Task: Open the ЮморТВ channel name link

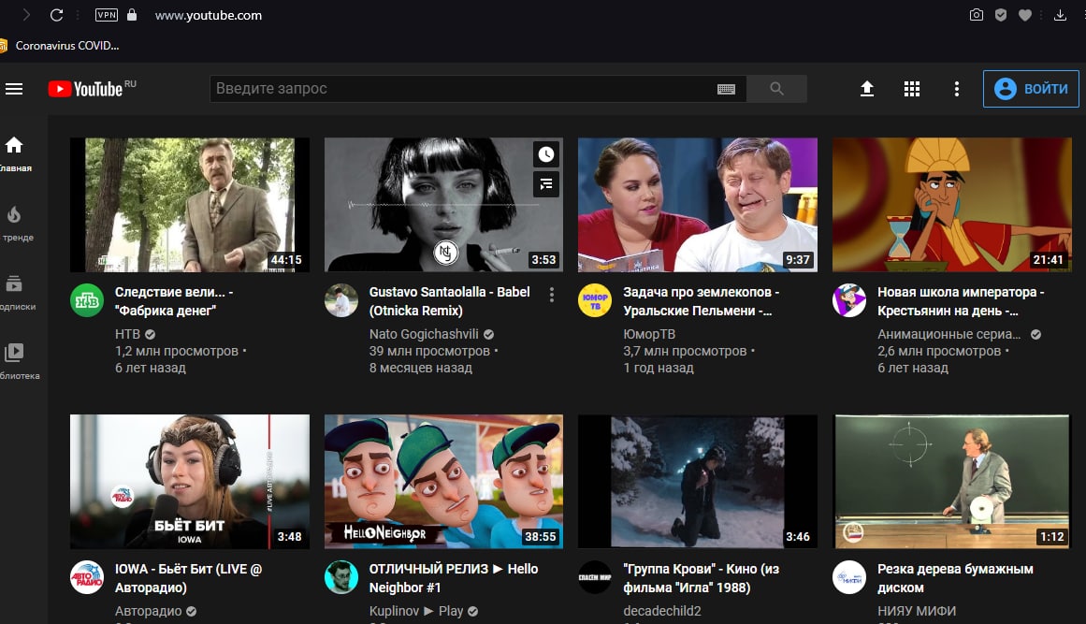Action: click(649, 335)
